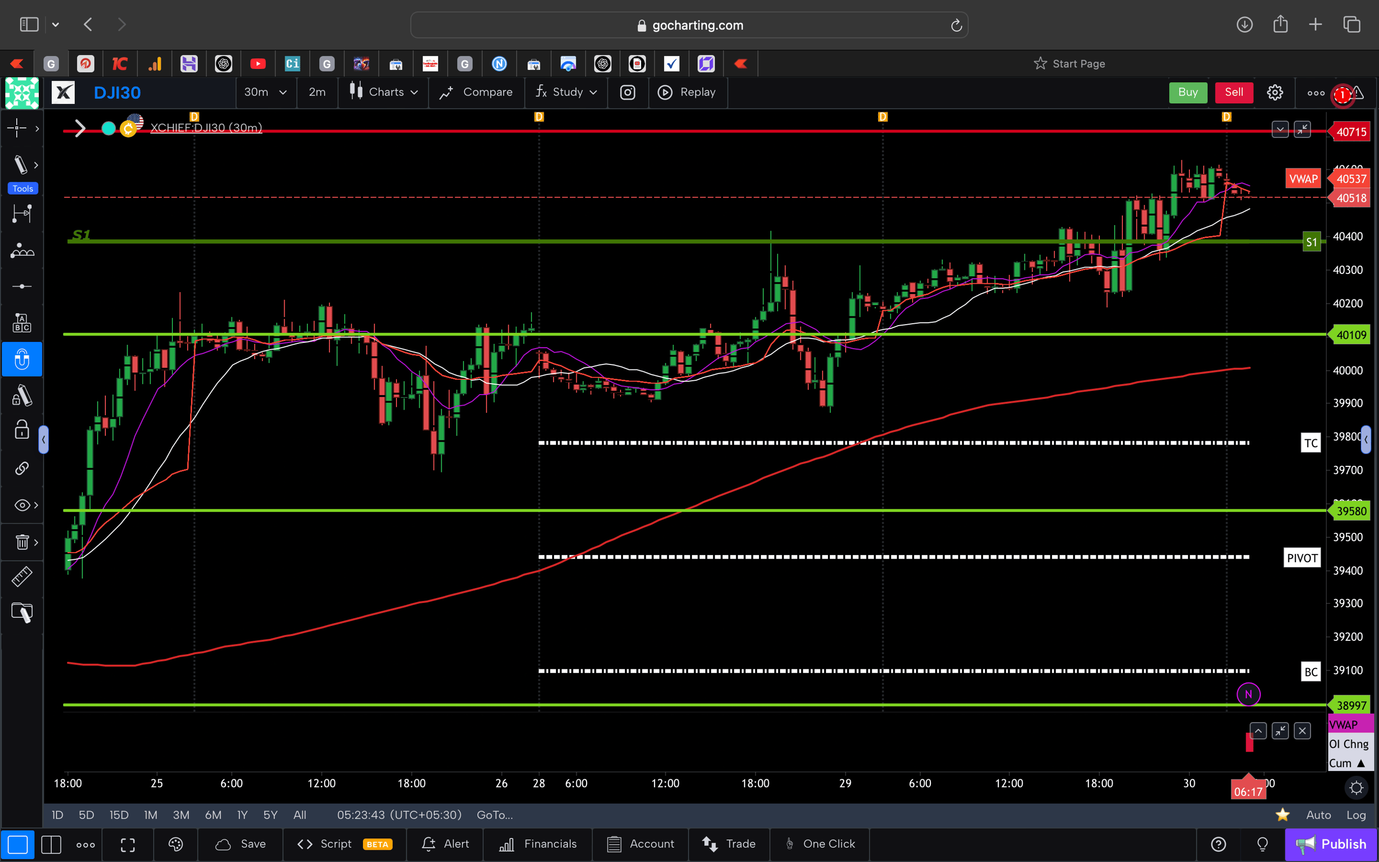This screenshot has width=1379, height=862.
Task: Open the 30m timeframe dropdown
Action: (265, 93)
